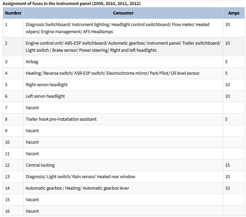
Task: Click the Left xenon headlight entry
Action: tap(45, 96)
